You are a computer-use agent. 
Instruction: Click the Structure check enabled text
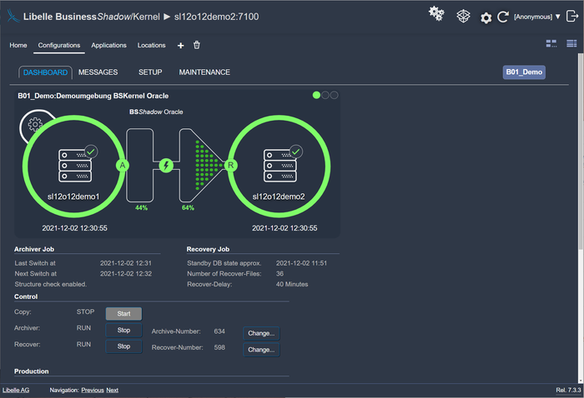(x=51, y=284)
